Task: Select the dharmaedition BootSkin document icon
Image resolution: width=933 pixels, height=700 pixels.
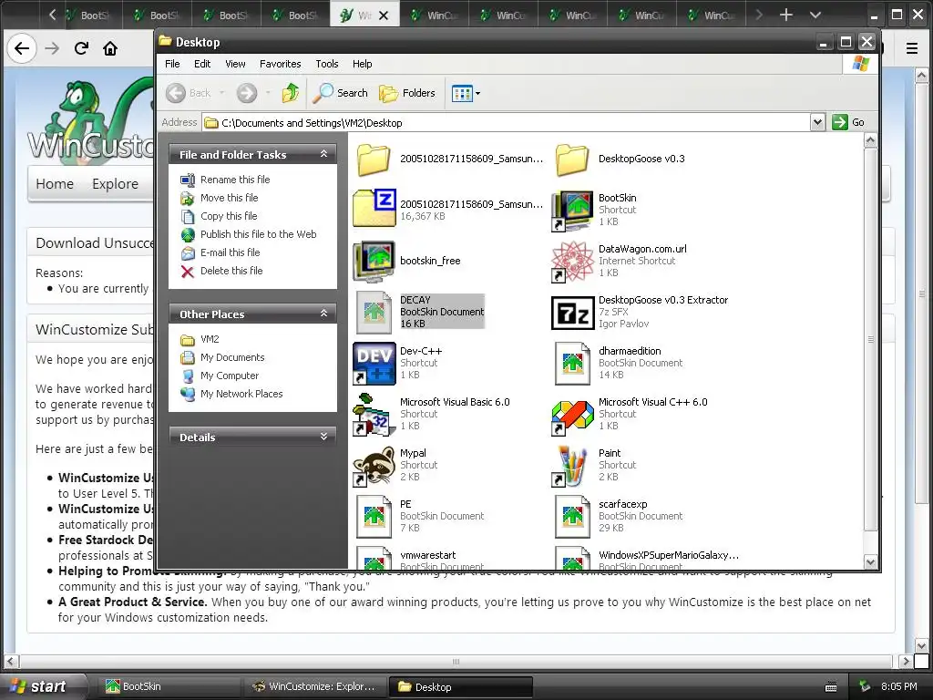Action: [x=572, y=364]
